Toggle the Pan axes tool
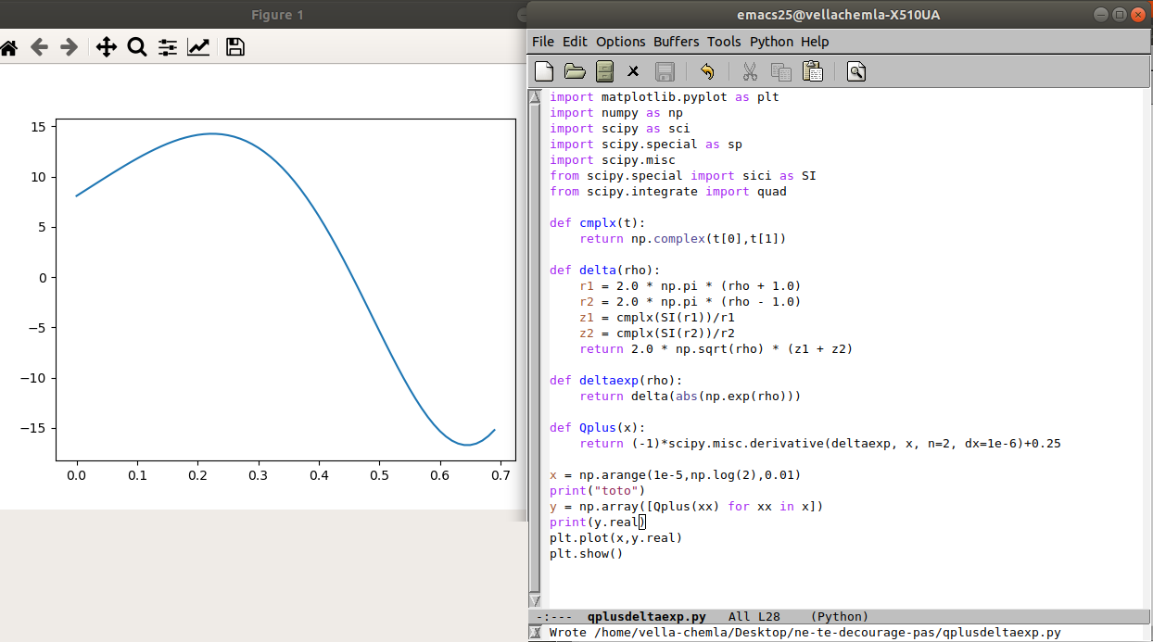This screenshot has height=642, width=1153. [x=107, y=47]
